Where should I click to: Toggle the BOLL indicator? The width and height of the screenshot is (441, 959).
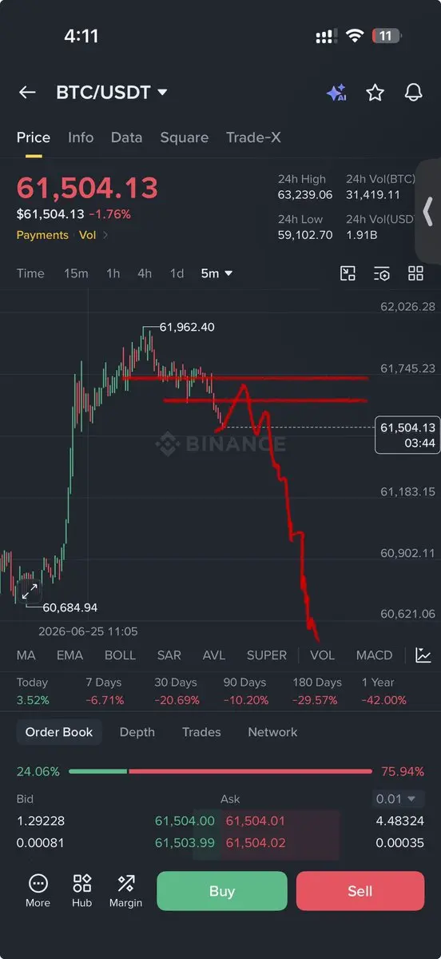120,655
